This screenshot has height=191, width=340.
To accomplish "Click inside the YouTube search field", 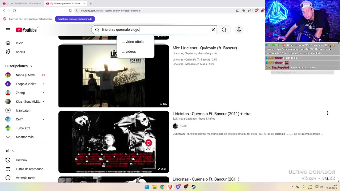I will click(x=154, y=30).
